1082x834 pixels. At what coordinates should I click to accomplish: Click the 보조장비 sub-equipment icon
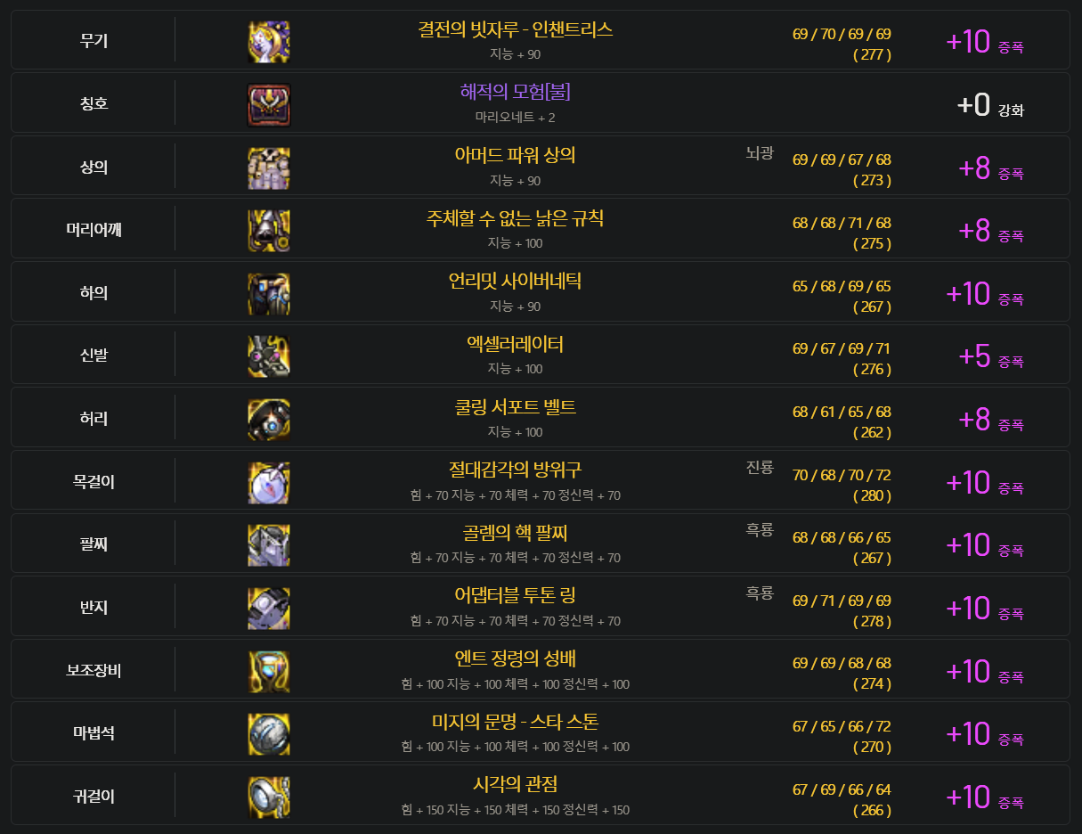pos(269,672)
